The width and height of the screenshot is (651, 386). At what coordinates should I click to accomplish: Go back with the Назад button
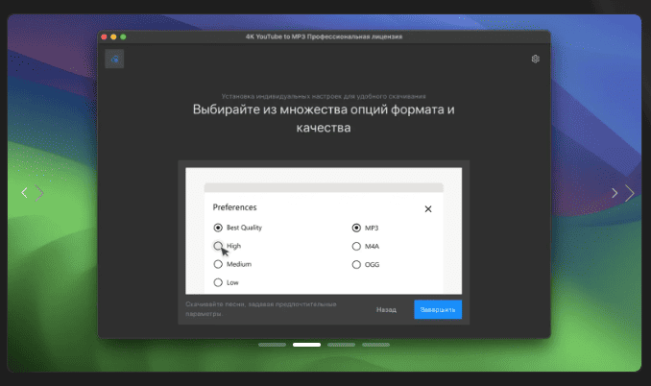[386, 309]
